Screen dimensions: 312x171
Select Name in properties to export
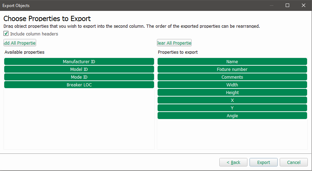click(232, 61)
